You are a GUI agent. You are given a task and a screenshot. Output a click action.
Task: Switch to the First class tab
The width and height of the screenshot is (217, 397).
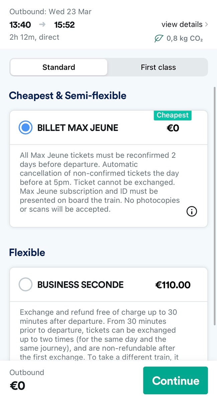(x=158, y=67)
